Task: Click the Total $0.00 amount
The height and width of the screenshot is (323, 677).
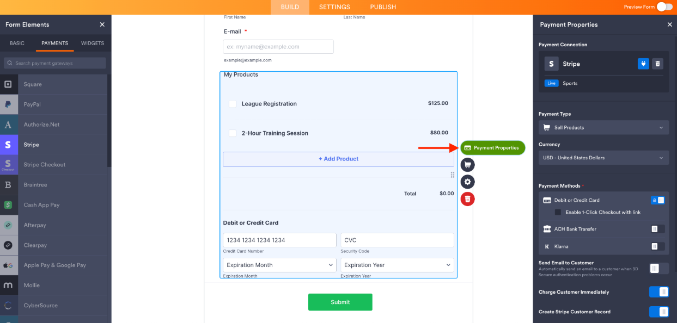Action: click(x=447, y=193)
